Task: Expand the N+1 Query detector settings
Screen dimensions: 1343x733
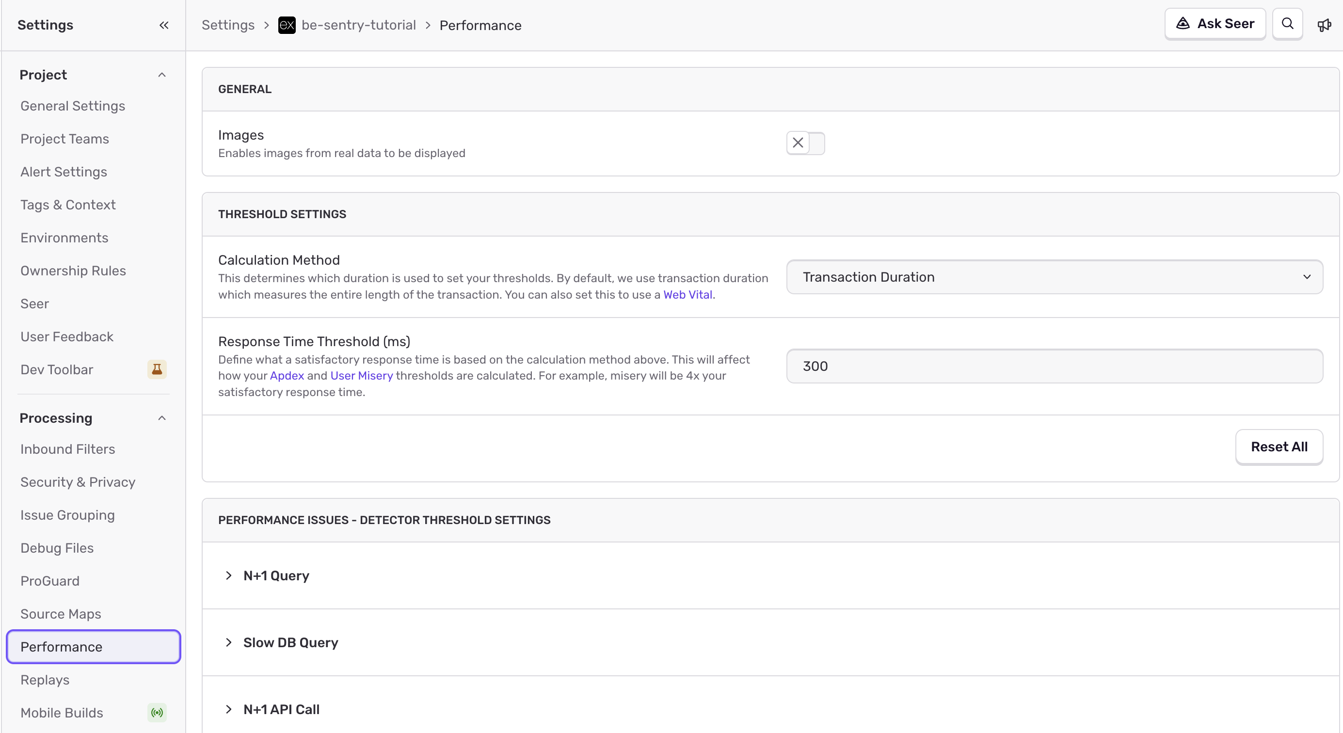Action: [x=228, y=575]
